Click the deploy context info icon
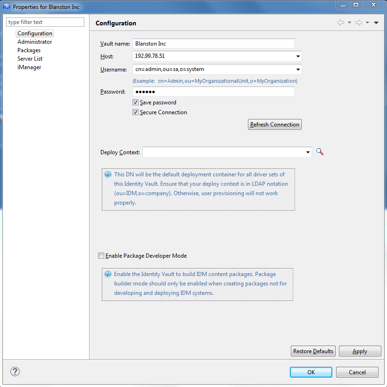Screen dimensions: 387x387 click(108, 174)
